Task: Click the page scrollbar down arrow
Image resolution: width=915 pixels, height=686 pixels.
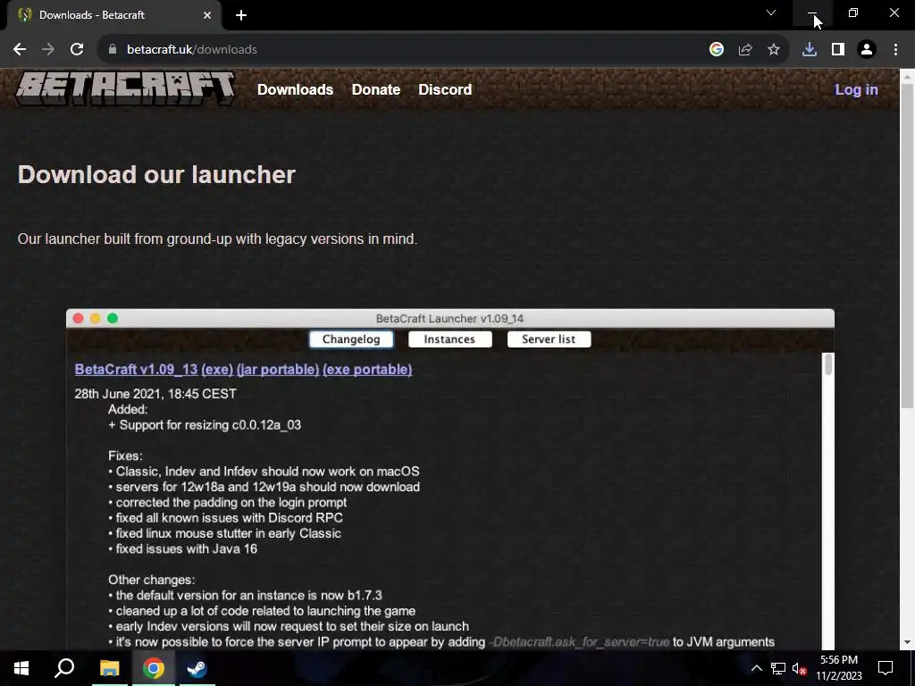Action: coord(908,642)
